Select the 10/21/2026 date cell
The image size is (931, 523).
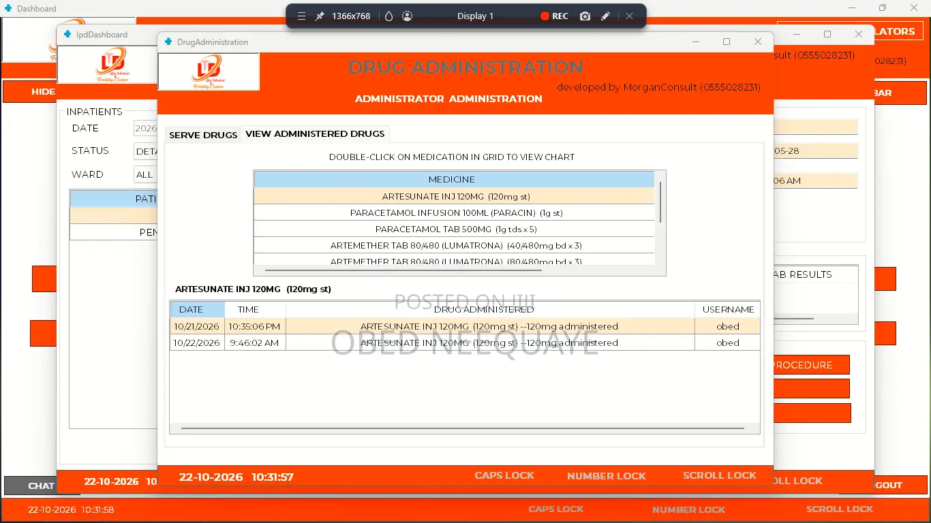[x=197, y=326]
